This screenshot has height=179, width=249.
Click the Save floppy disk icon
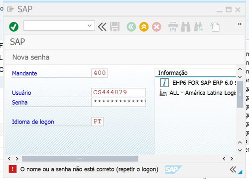[x=115, y=27]
